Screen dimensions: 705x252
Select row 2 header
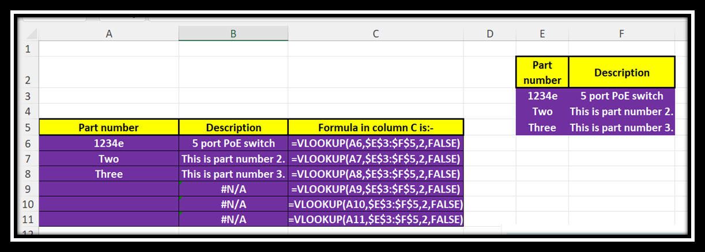click(28, 72)
